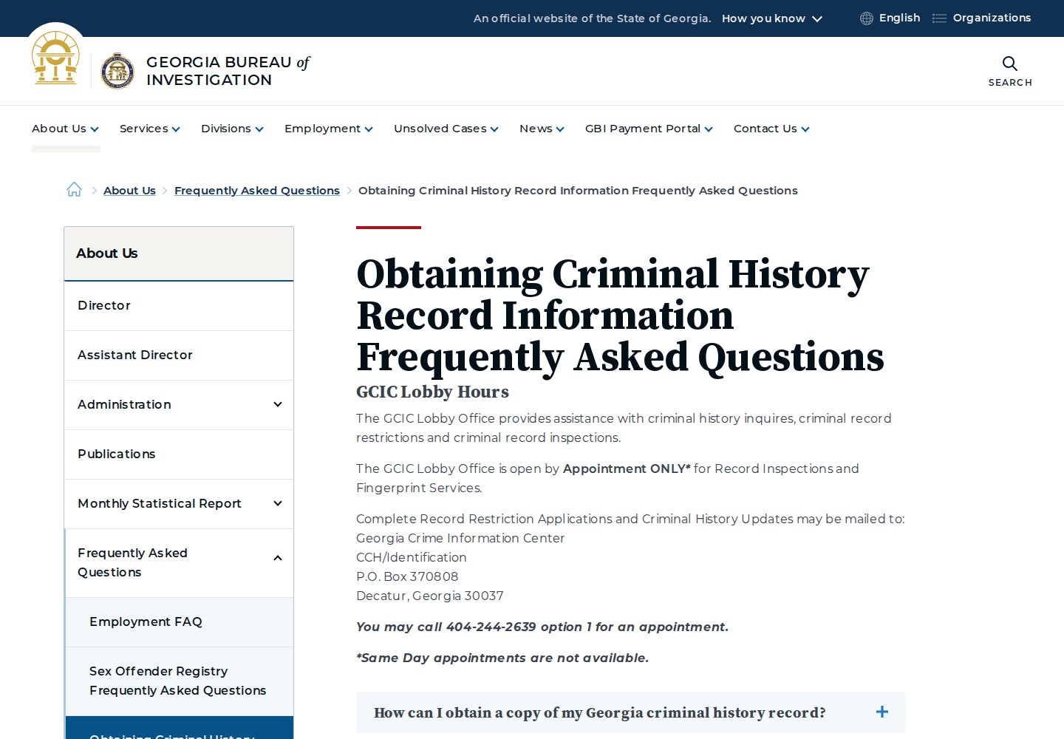Click About Us breadcrumb link
This screenshot has height=739, width=1064.
[x=129, y=191]
